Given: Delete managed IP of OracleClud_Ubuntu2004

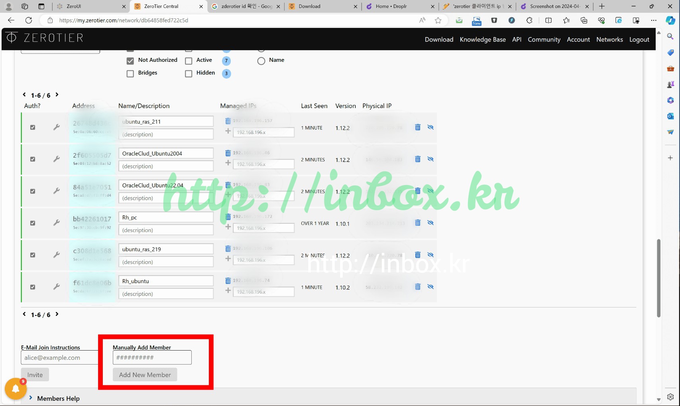Looking at the screenshot, I should tap(228, 153).
